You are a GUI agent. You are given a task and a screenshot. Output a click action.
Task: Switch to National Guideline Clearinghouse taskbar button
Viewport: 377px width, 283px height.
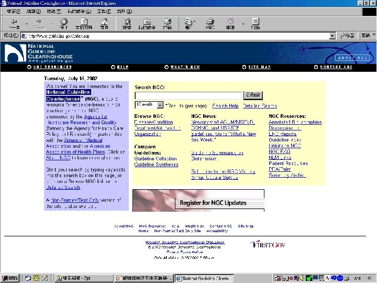click(204, 278)
